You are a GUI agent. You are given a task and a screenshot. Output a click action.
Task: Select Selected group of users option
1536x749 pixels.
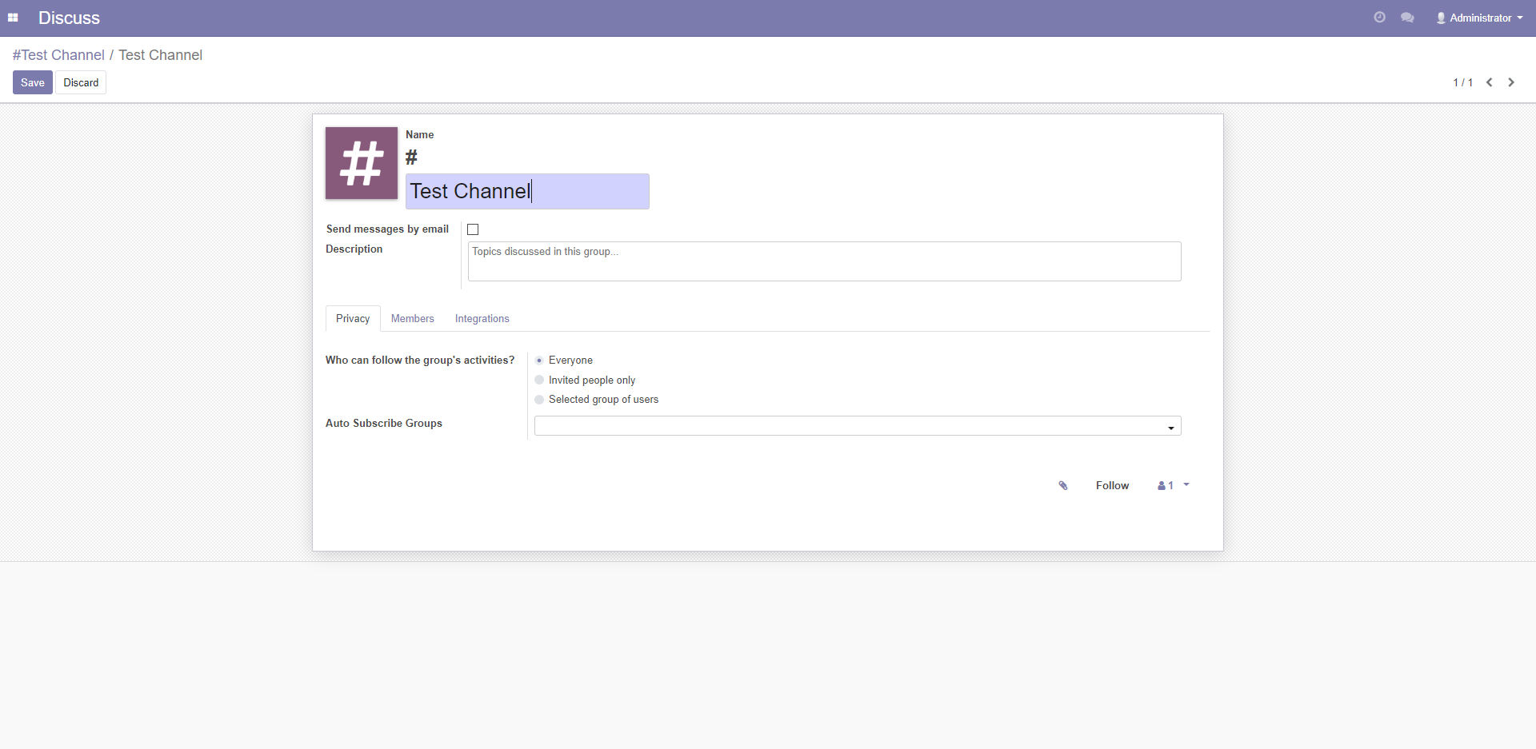539,400
